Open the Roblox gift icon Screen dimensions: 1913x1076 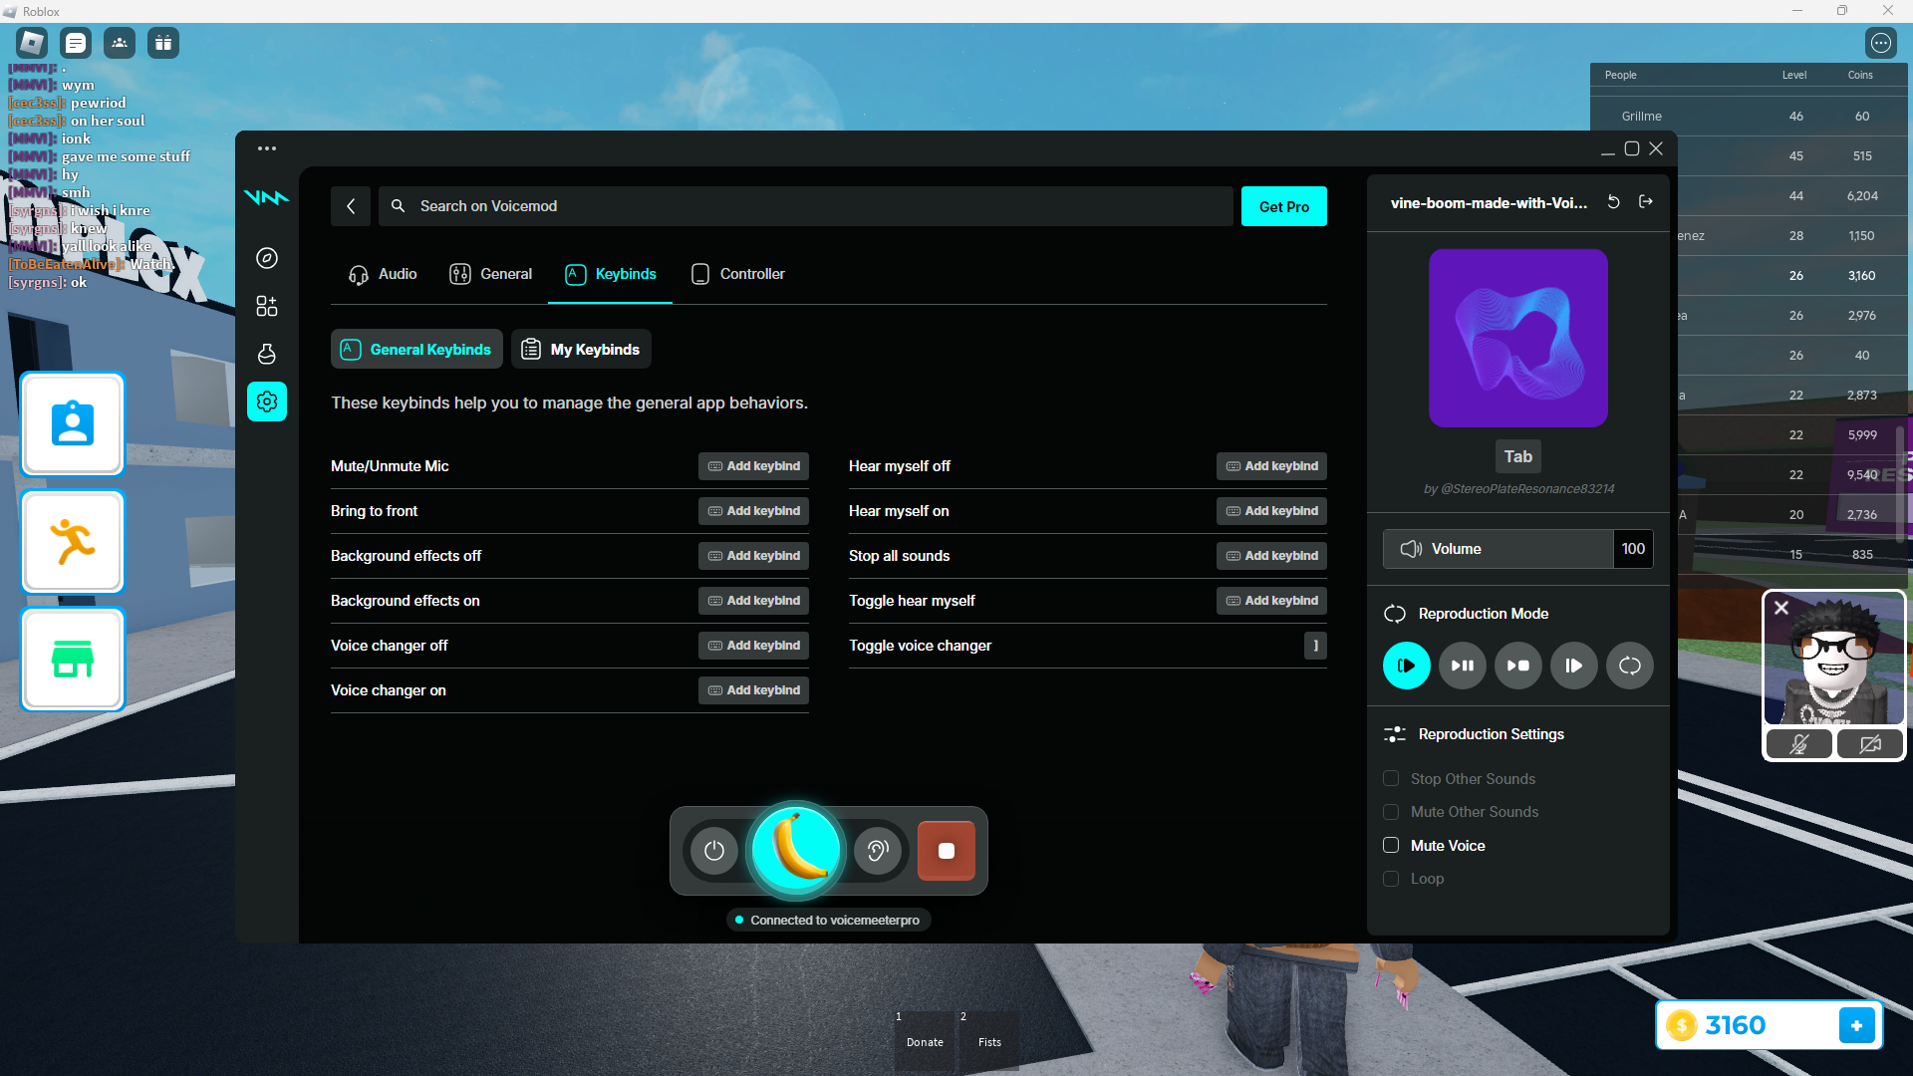click(163, 43)
